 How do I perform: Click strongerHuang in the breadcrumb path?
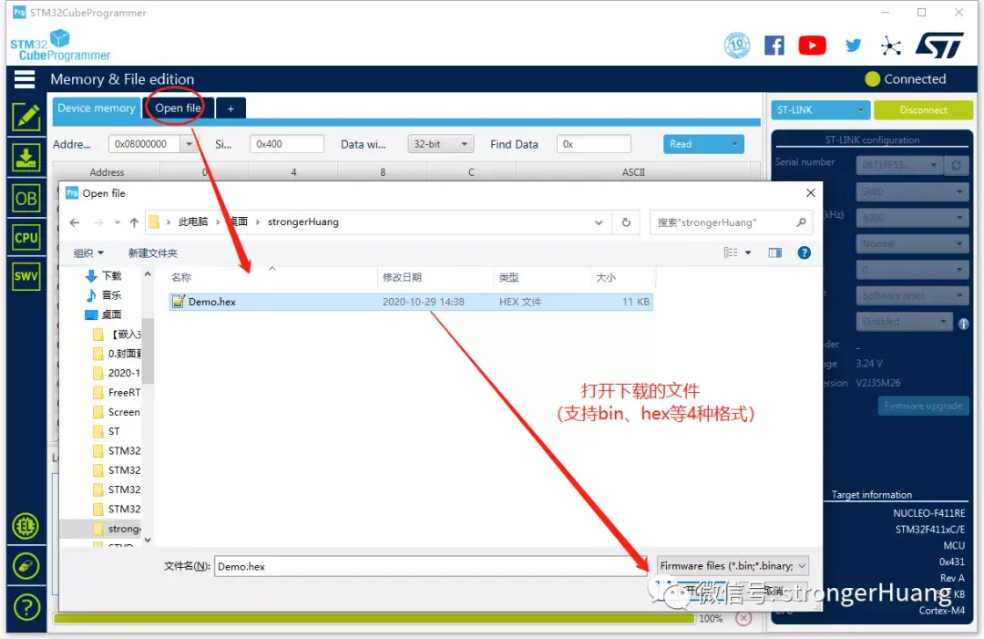click(303, 222)
